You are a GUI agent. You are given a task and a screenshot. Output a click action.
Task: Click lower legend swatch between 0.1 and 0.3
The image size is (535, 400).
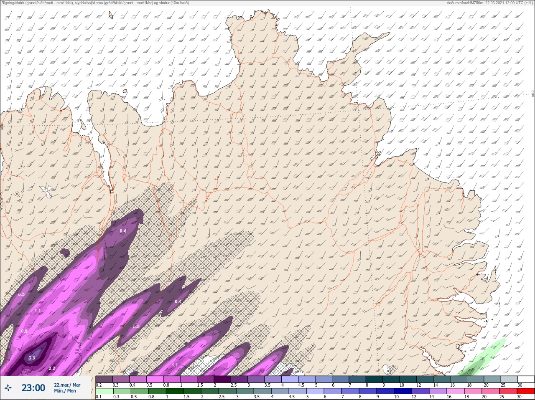(104, 391)
